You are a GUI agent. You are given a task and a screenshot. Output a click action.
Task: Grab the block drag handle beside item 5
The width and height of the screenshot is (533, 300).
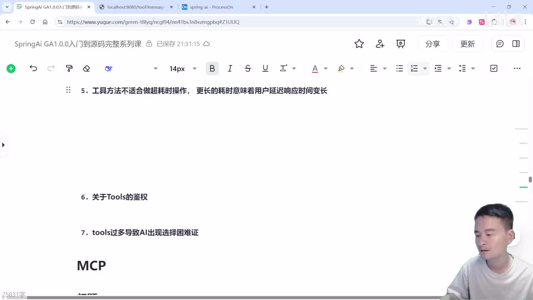[68, 90]
